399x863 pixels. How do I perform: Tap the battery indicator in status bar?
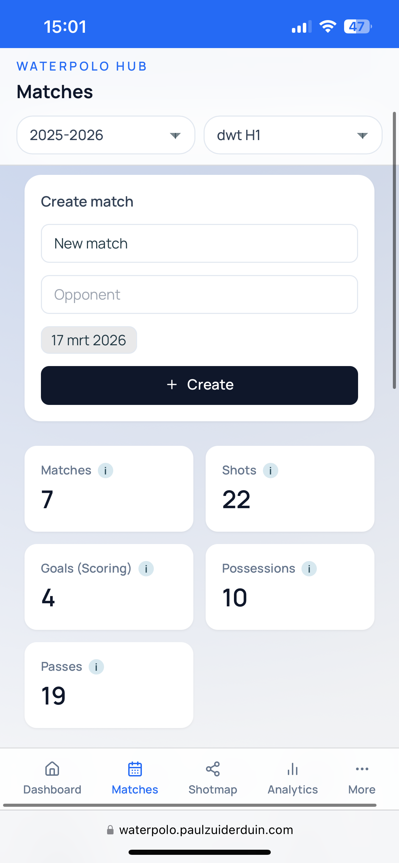coord(357,26)
